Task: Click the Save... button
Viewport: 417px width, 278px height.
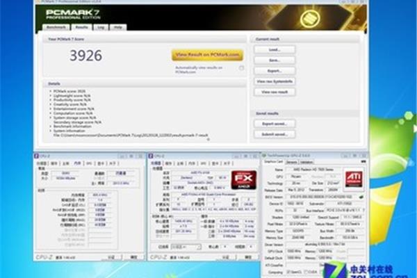Action: (x=275, y=60)
